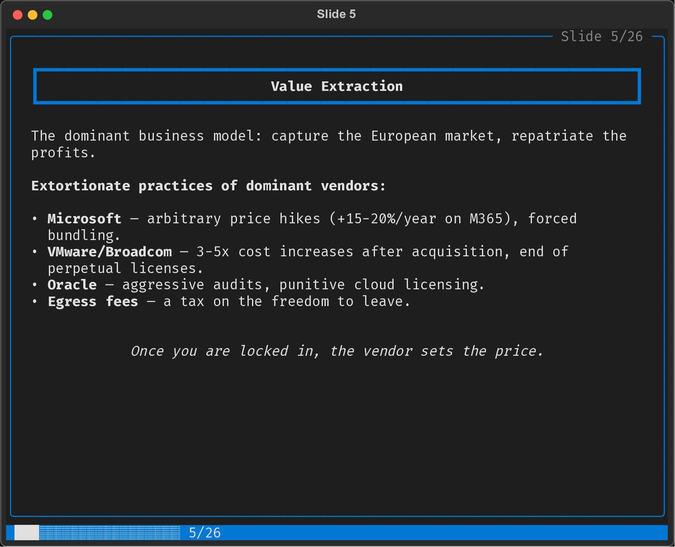Click 'a tax on the freedom to leave.' text
Image resolution: width=675 pixels, height=547 pixels.
pyautogui.click(x=287, y=302)
